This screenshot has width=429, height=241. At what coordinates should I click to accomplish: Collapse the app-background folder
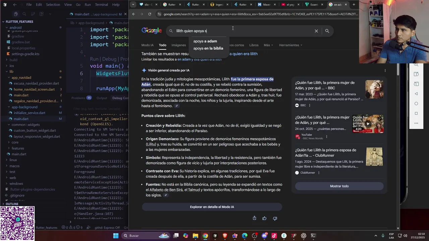click(x=24, y=107)
